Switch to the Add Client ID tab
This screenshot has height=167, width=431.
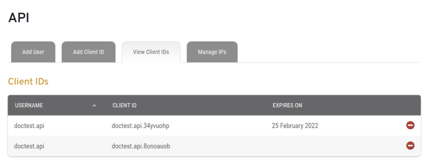pyautogui.click(x=88, y=52)
